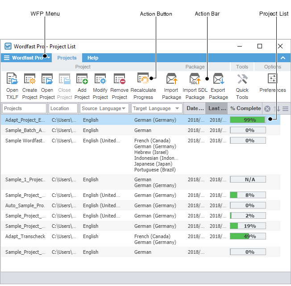Screen dimensions: 291x286
Task: Select the Sample Wordfast.. project row
Action: tap(141, 155)
